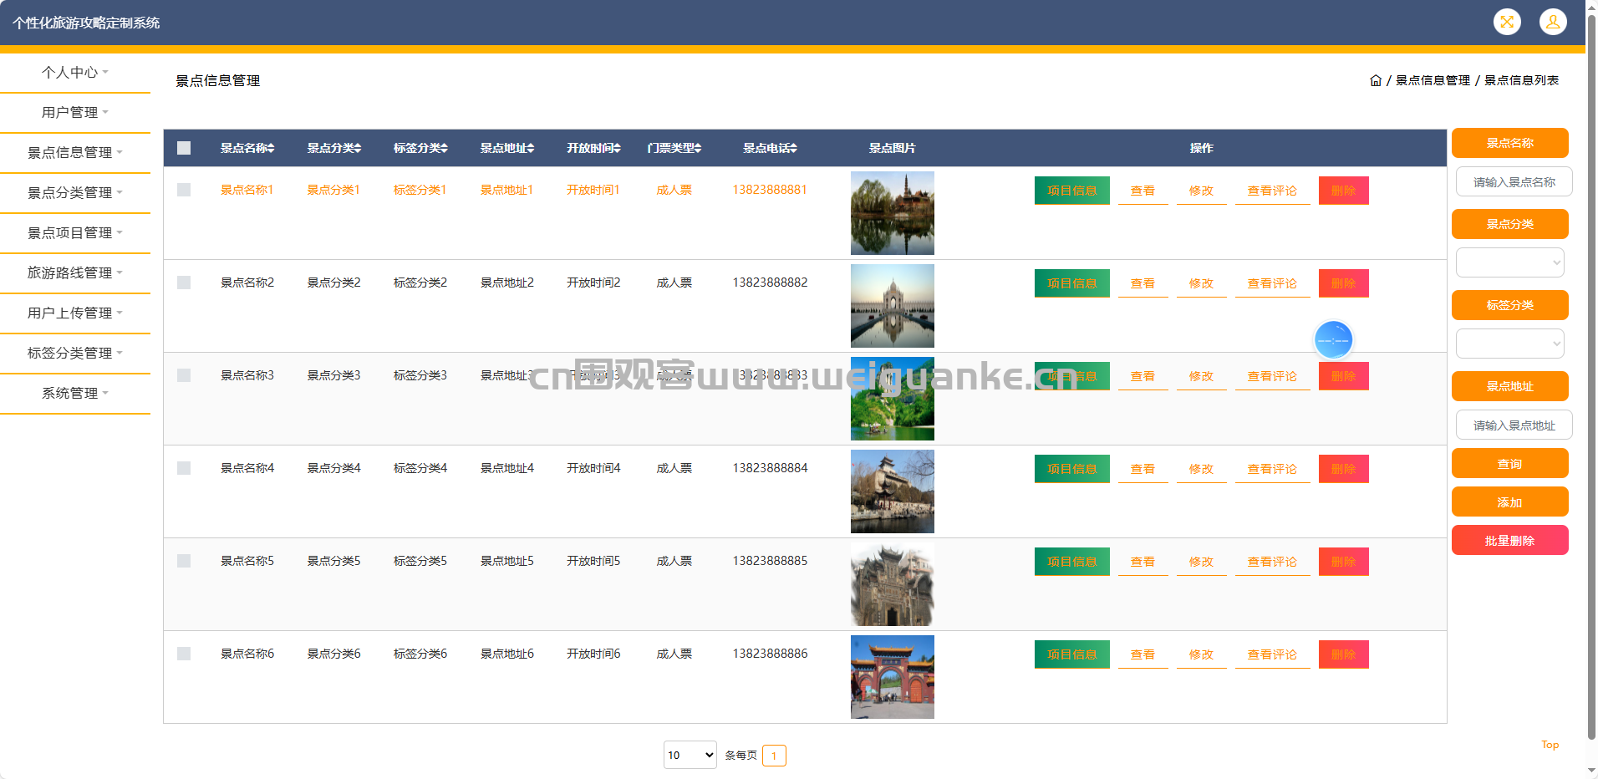Click the 请输入景点名称 search input field
1598x779 pixels.
pos(1513,182)
